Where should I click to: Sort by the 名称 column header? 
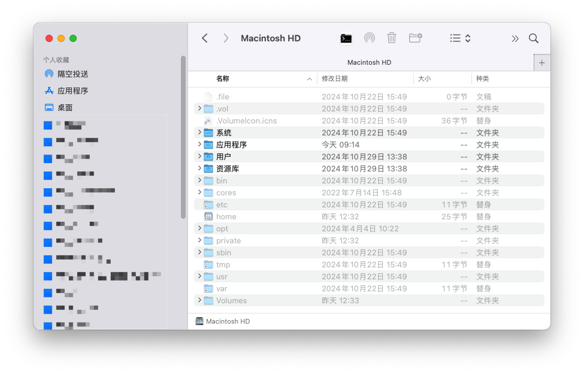click(x=223, y=79)
